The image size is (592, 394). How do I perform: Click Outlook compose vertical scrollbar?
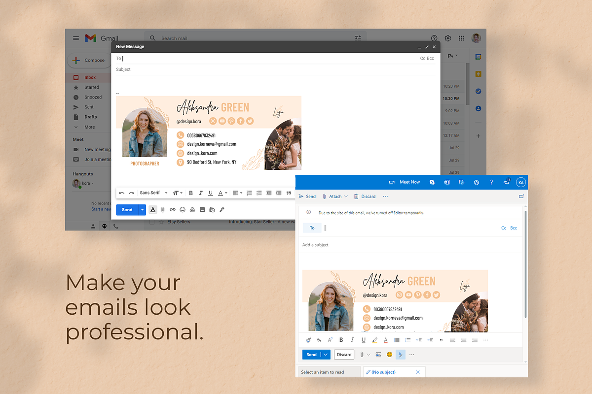(525, 264)
